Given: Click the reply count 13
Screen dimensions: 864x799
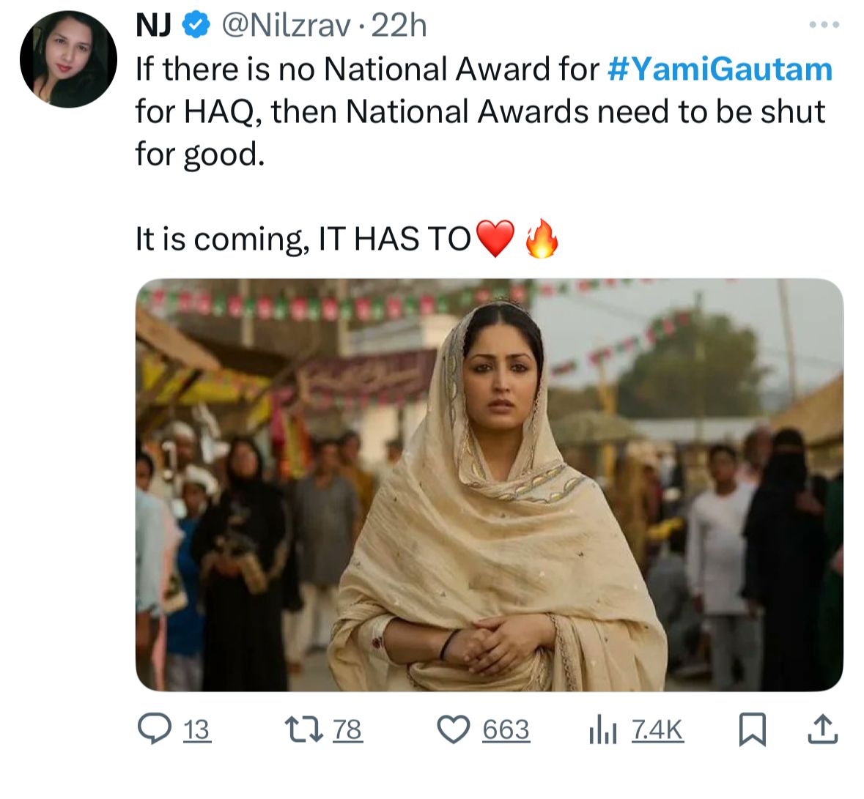Looking at the screenshot, I should point(196,730).
